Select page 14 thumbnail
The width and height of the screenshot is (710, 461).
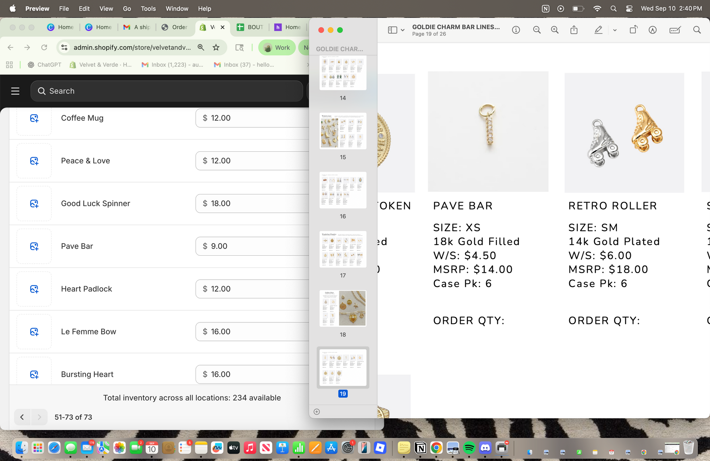tap(343, 73)
